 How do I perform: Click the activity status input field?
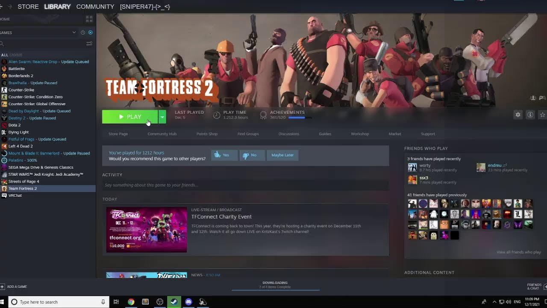[x=245, y=185]
